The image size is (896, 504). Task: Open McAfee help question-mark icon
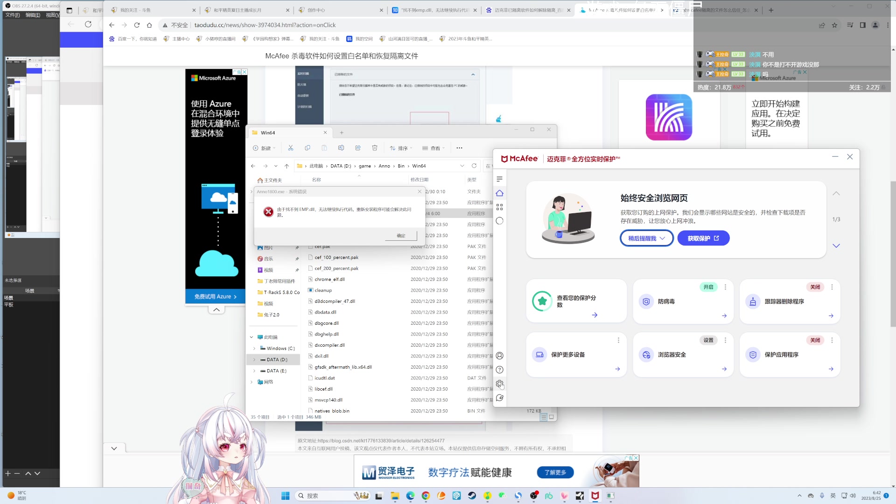500,370
